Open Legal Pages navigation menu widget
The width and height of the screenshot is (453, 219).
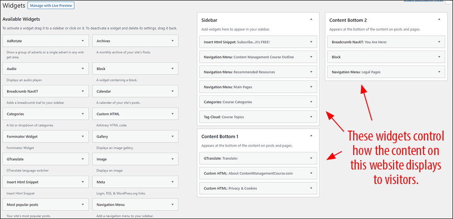coord(386,72)
